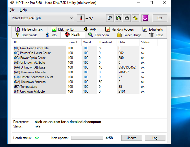Select the (C0) Unsafe Shutdown Count row

pyautogui.click(x=86, y=77)
